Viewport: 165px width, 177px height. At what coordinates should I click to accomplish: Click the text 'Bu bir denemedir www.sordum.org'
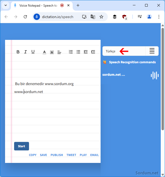coord(44,84)
